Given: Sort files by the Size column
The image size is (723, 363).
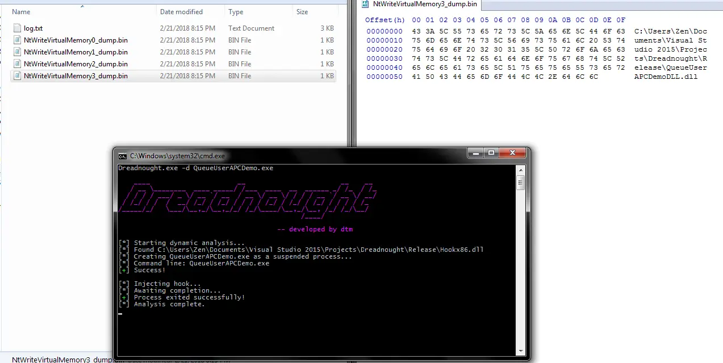Looking at the screenshot, I should coord(302,12).
